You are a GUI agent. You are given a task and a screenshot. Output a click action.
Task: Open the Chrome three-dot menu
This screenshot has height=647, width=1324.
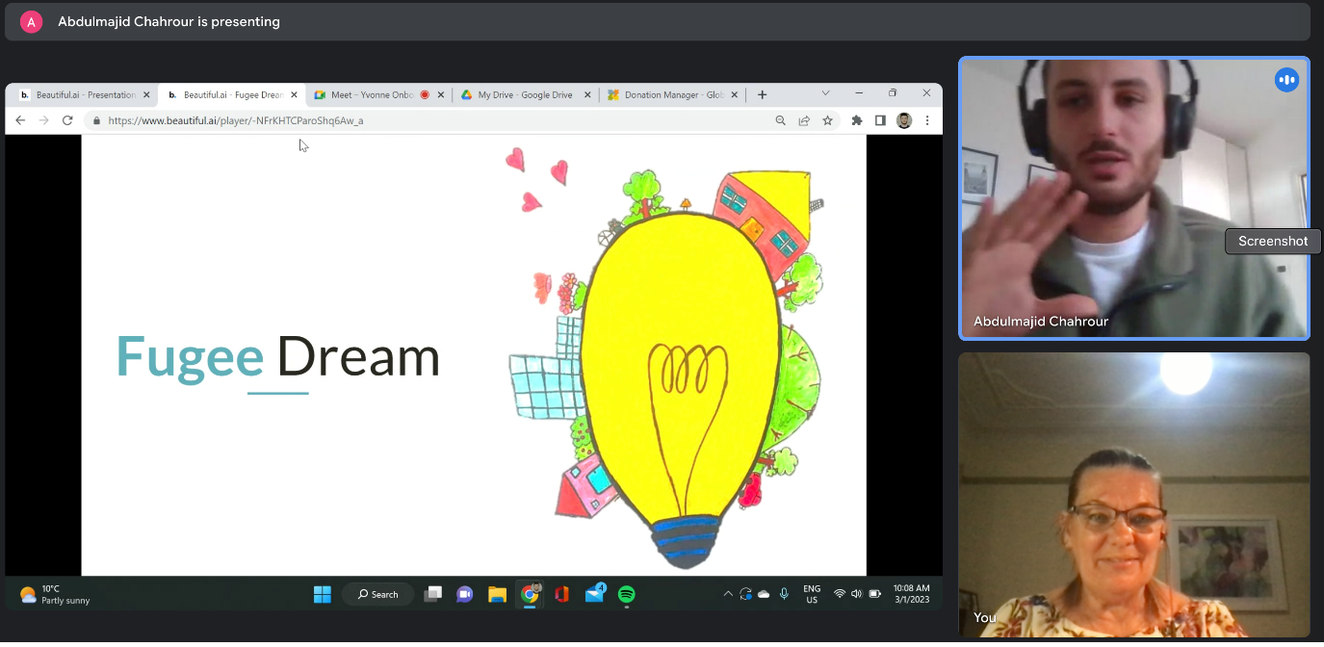[x=927, y=120]
